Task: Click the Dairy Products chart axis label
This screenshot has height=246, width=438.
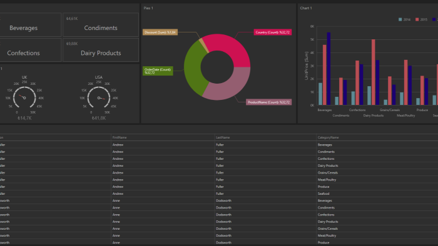Action: click(x=374, y=116)
